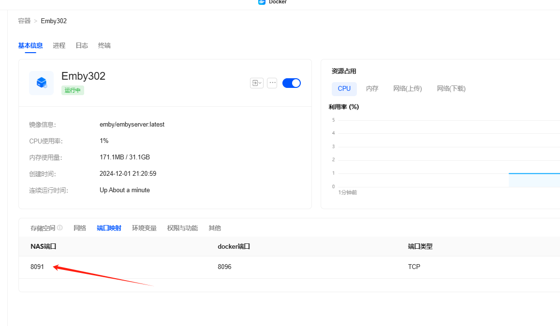Viewport: 560px width, 326px height.
Task: Click creation time 2024-12-01 21:20:59
Action: point(128,174)
